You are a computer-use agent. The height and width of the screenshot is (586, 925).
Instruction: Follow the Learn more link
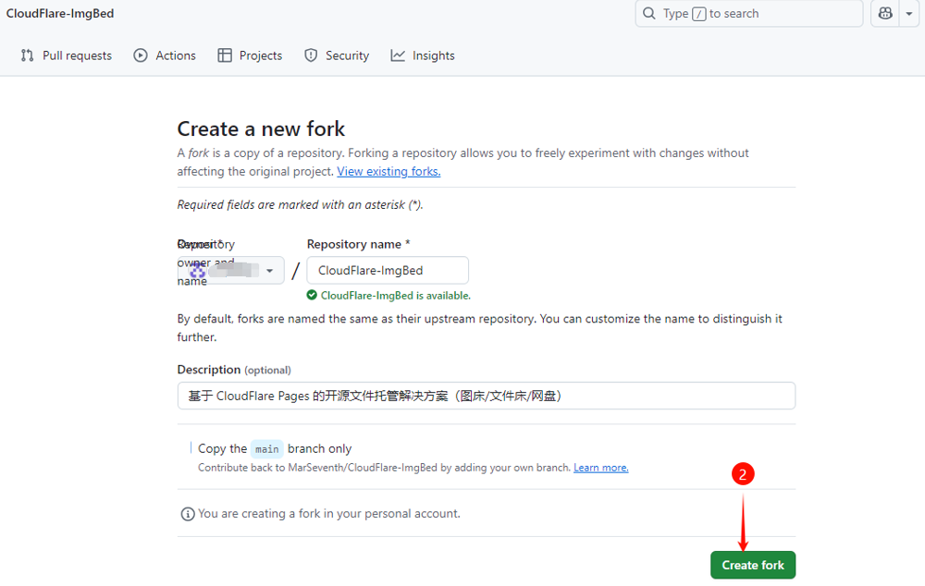(x=600, y=468)
